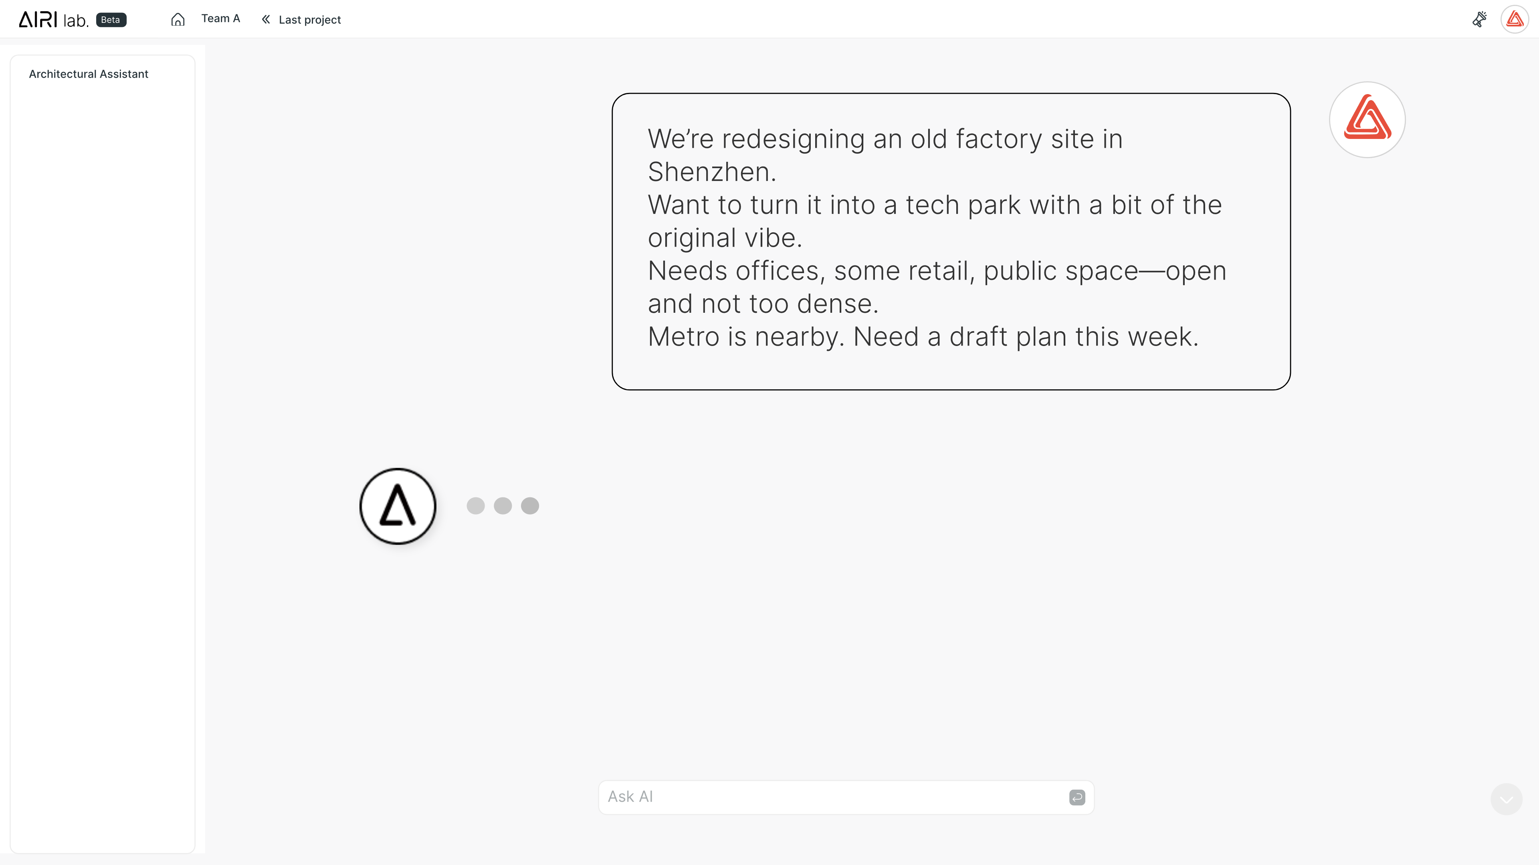Open the megaphone announcements icon
1539x865 pixels.
coord(1479,20)
